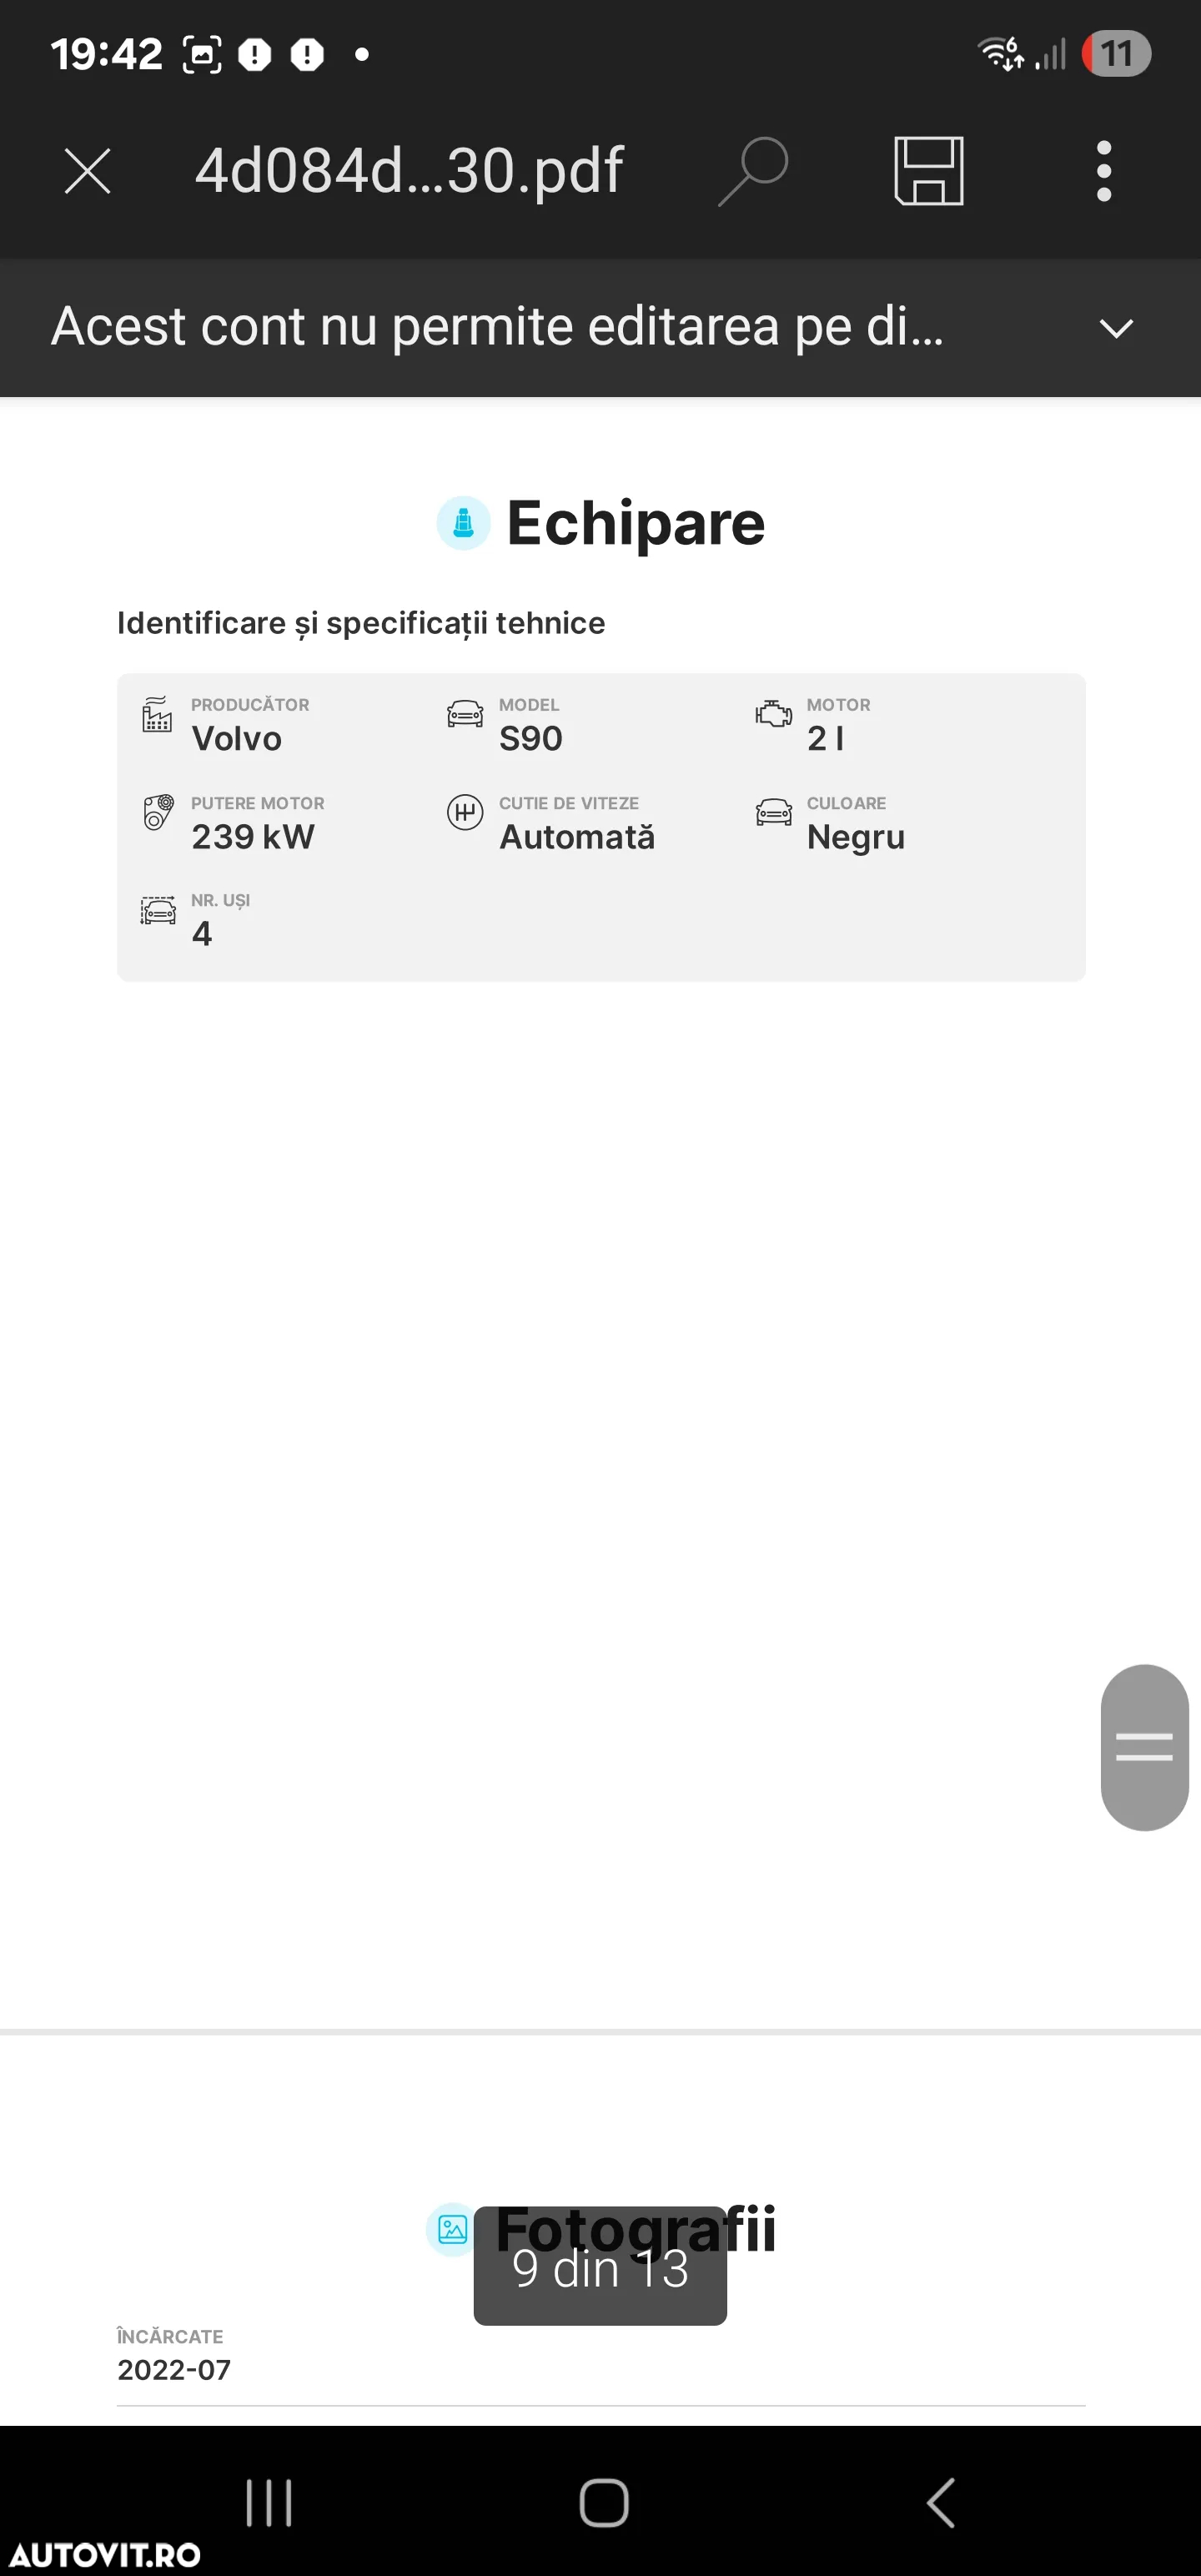This screenshot has height=2576, width=1201.
Task: Close the PDF with the X icon
Action: pyautogui.click(x=87, y=171)
